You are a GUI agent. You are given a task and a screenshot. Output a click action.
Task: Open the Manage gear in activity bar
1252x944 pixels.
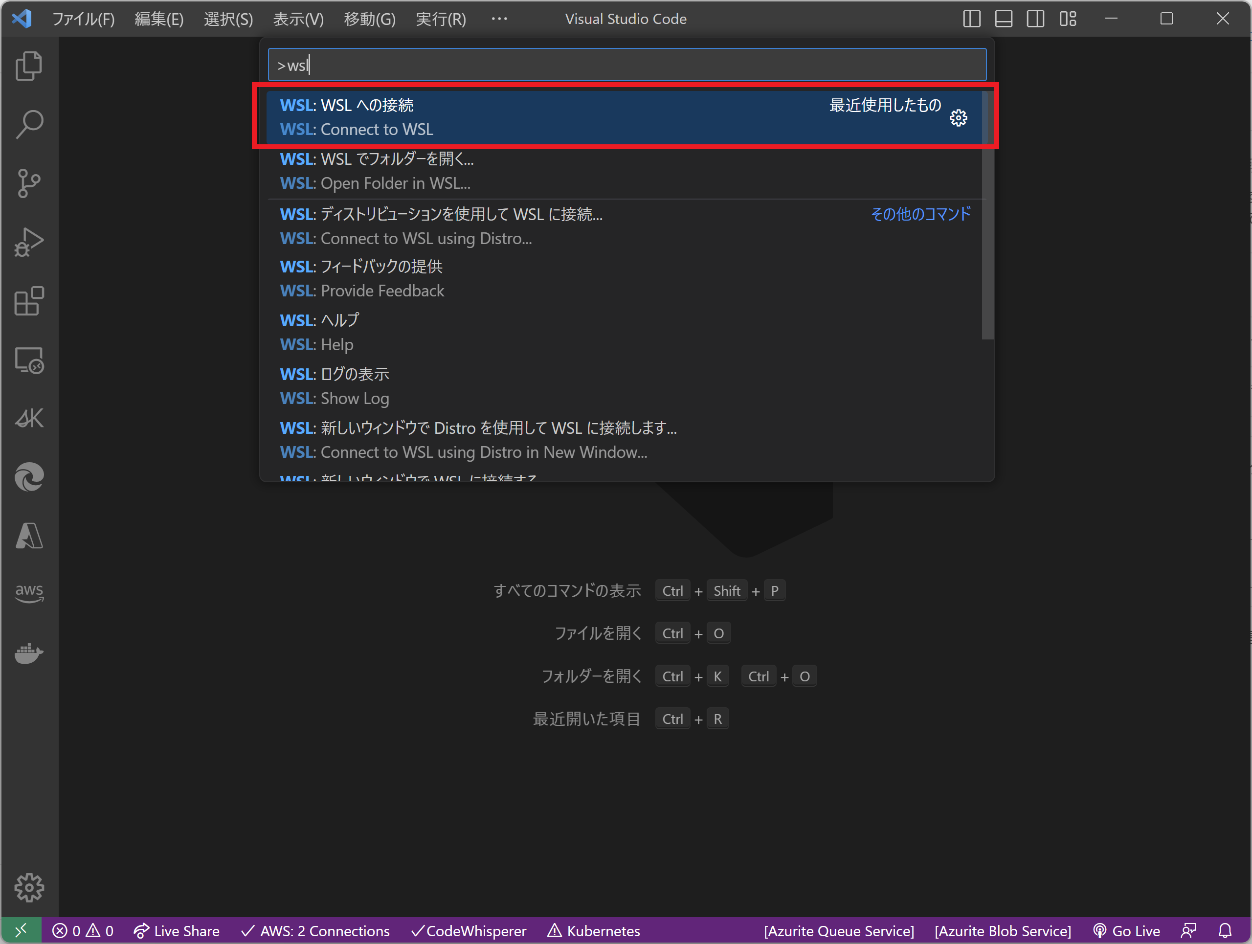click(x=29, y=887)
